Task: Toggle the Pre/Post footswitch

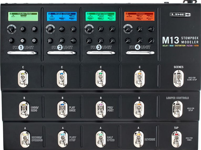Action: (x=101, y=109)
